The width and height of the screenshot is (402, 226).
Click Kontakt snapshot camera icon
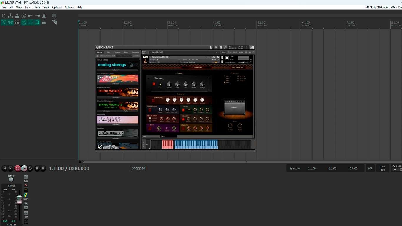(x=214, y=57)
